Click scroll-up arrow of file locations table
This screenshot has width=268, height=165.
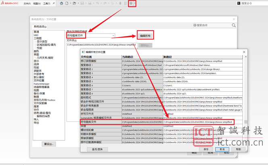pyautogui.click(x=246, y=57)
